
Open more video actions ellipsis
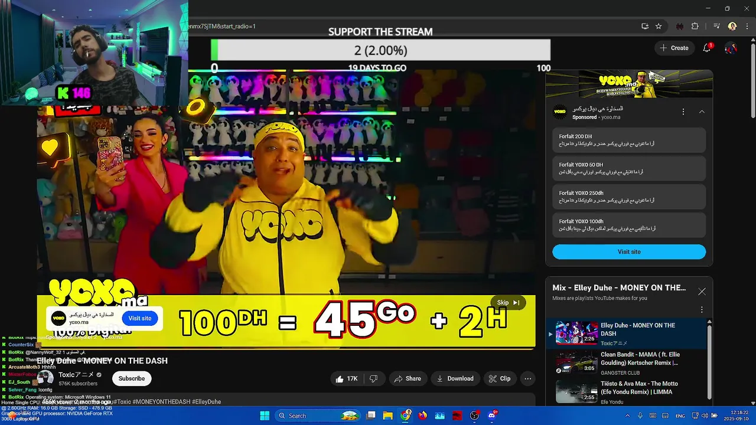point(528,378)
